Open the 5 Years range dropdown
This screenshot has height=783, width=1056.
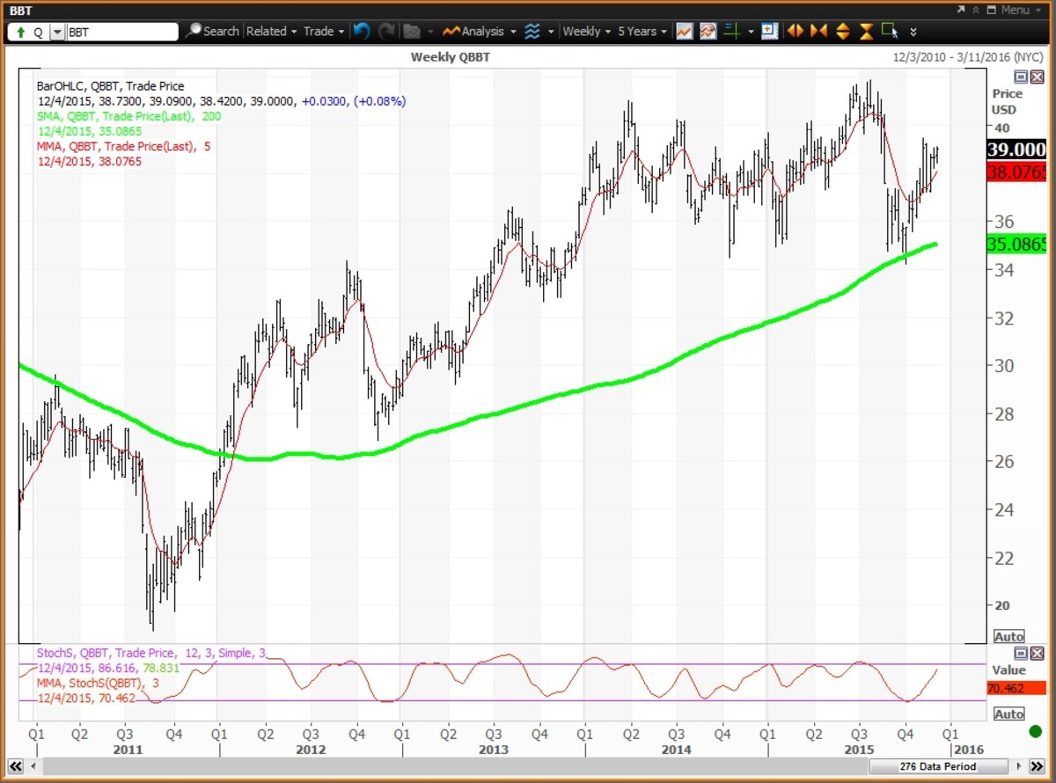click(x=642, y=31)
